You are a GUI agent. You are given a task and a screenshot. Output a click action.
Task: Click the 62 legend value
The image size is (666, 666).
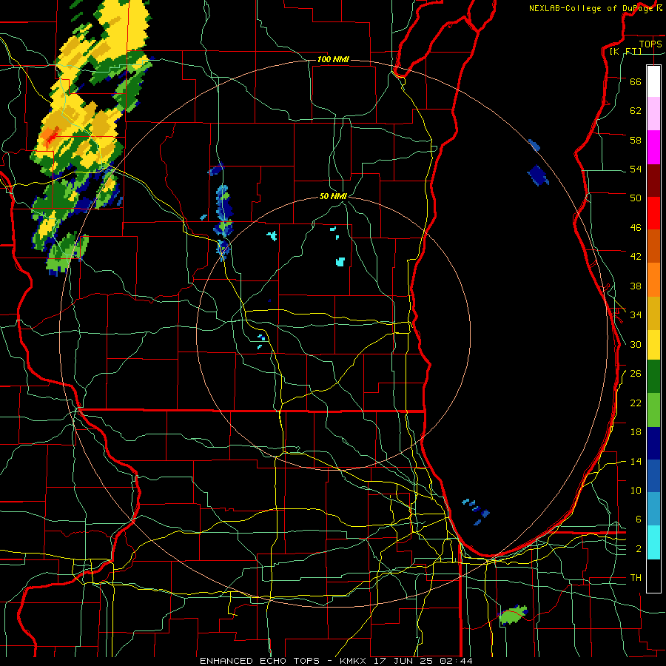[x=636, y=111]
